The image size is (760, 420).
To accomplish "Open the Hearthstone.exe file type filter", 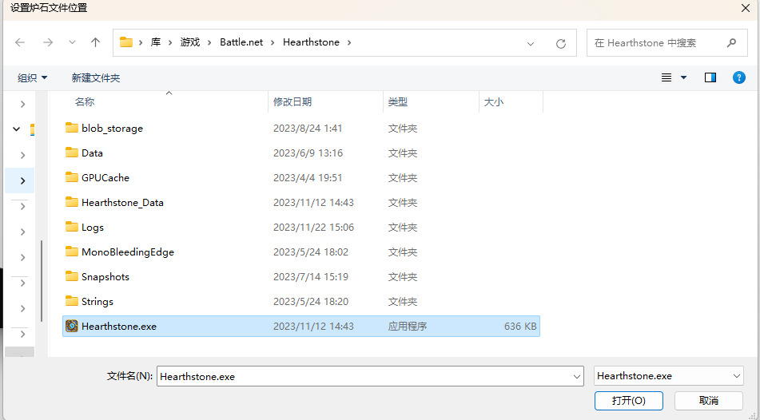I will point(668,376).
